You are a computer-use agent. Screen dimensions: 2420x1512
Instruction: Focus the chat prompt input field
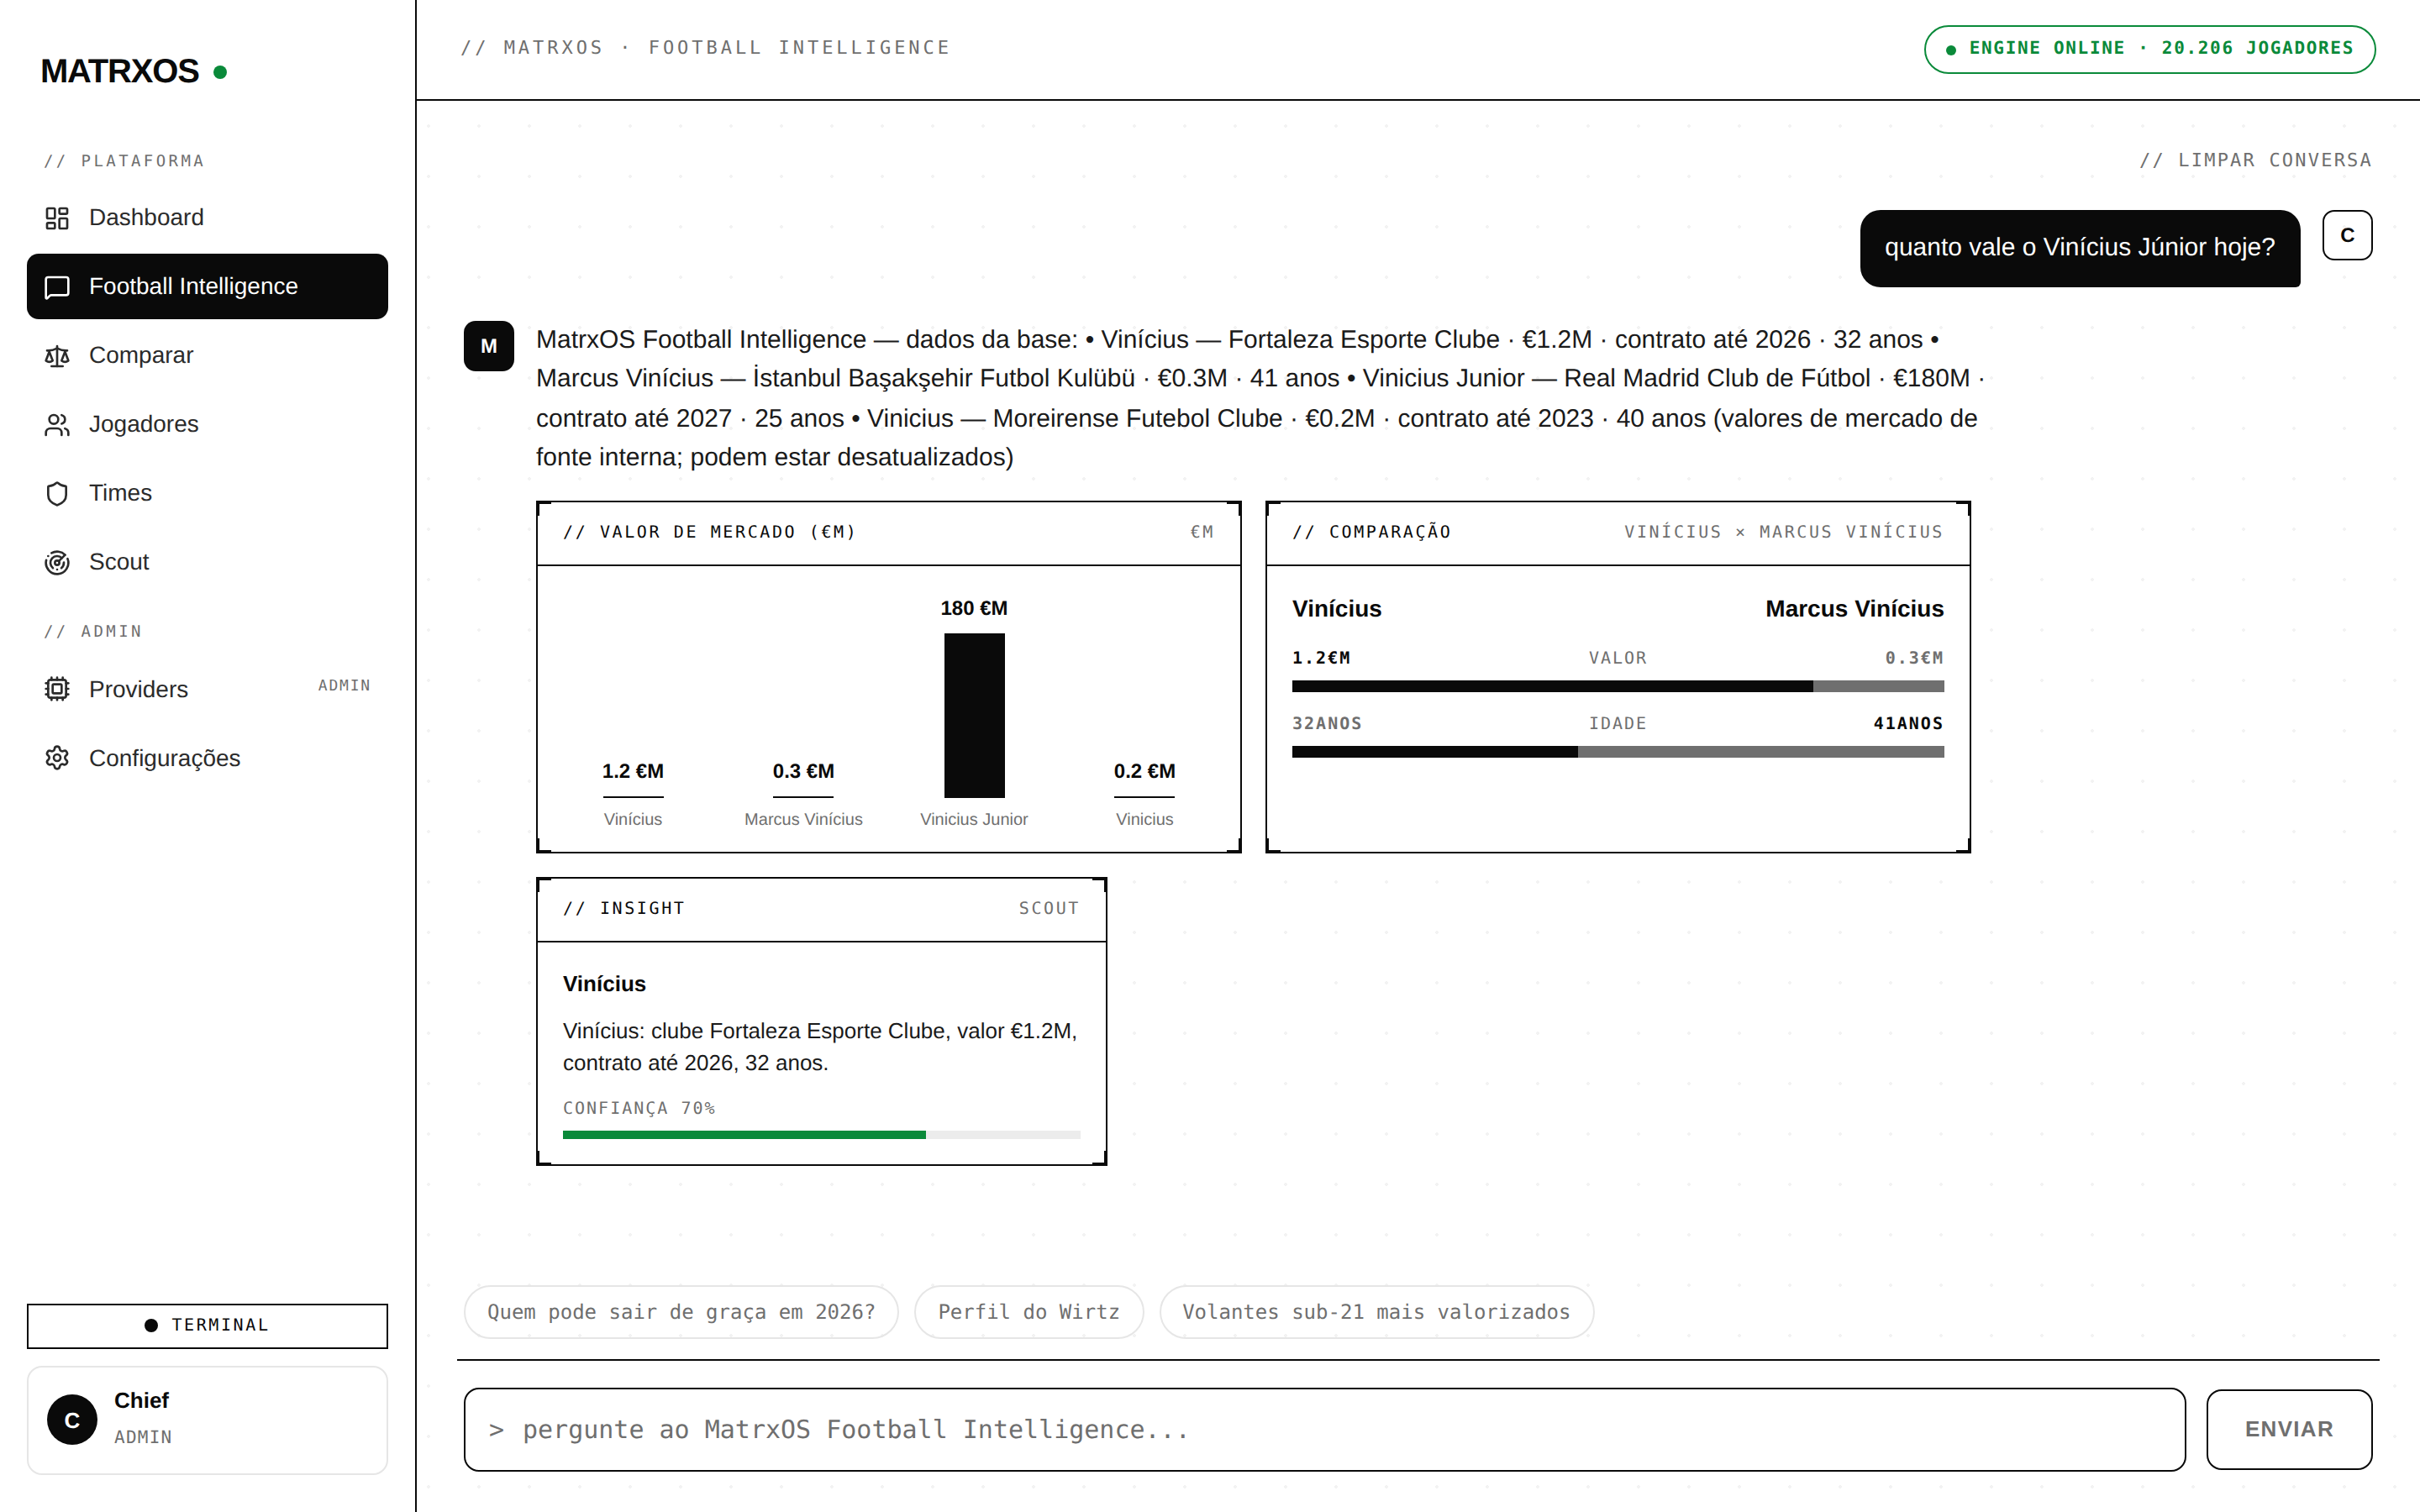click(1324, 1429)
